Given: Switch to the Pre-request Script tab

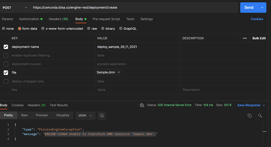Looking at the screenshot, I should click(106, 19).
